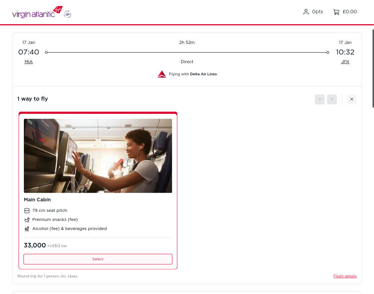Click the Main Cabin heading
The image size is (374, 294).
click(37, 200)
